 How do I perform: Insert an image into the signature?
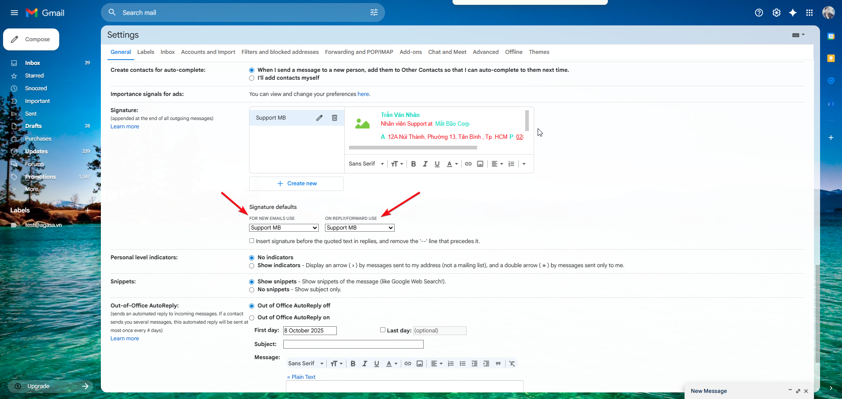coord(480,164)
